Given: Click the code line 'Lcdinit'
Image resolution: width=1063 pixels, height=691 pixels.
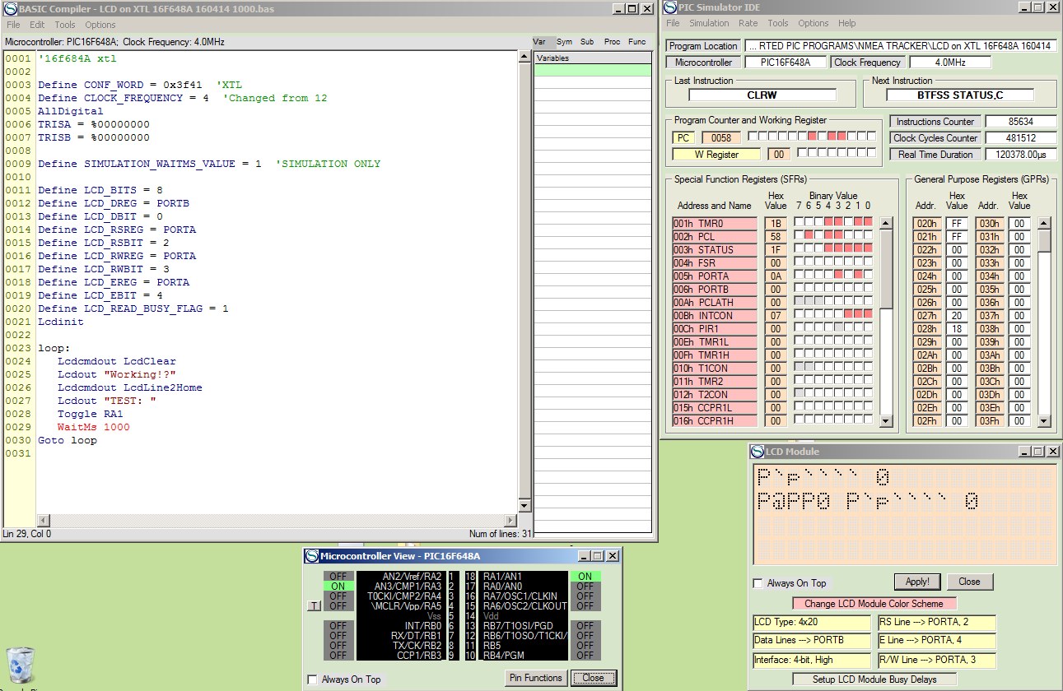Looking at the screenshot, I should [x=60, y=322].
